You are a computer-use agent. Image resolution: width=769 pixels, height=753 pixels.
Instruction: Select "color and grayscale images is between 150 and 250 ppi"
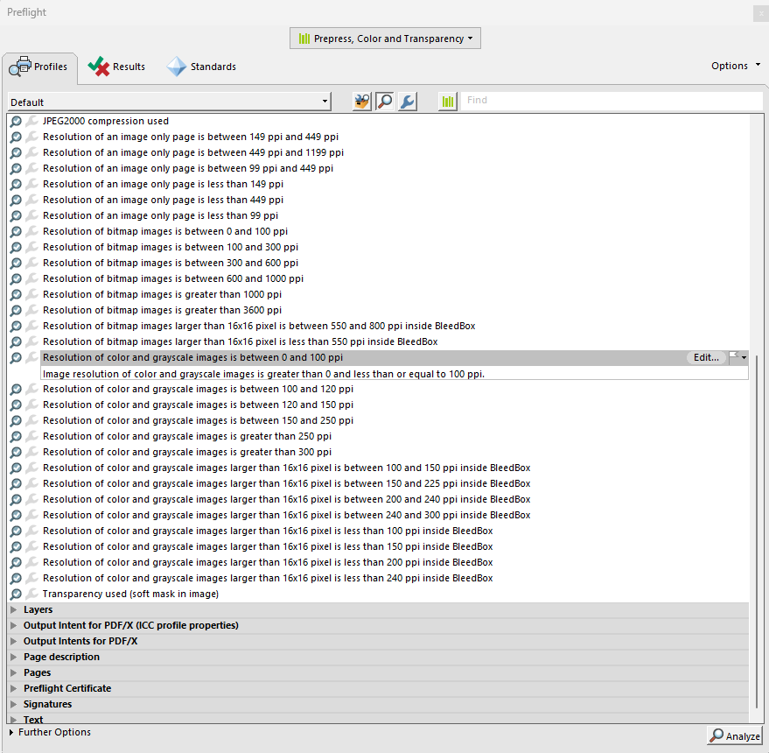coord(198,420)
